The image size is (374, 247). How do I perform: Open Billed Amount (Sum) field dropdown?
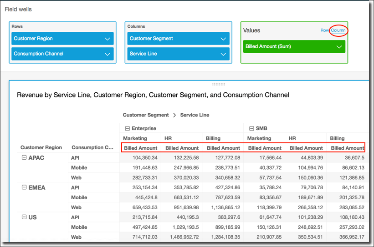pos(339,47)
